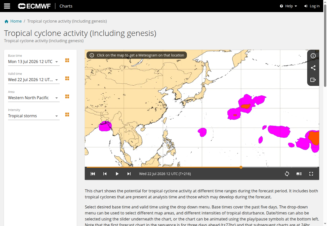Open Intensity grid selector icon
Image resolution: width=327 pixels, height=226 pixels.
[67, 115]
